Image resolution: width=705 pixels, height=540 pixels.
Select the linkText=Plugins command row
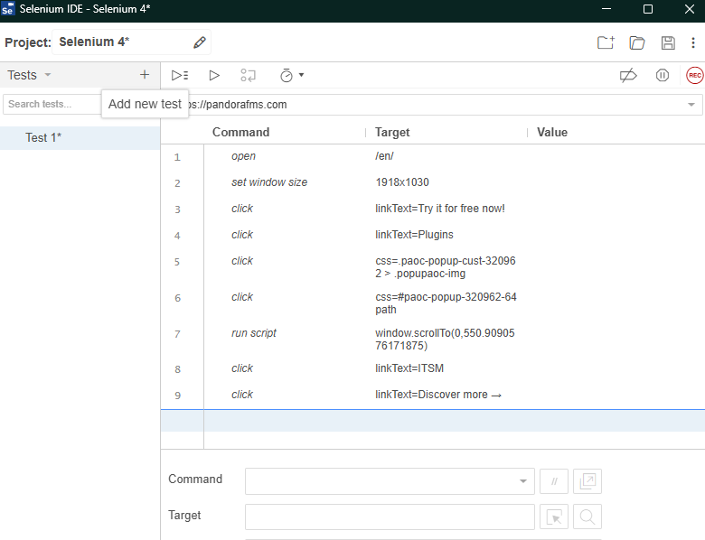[x=433, y=235]
